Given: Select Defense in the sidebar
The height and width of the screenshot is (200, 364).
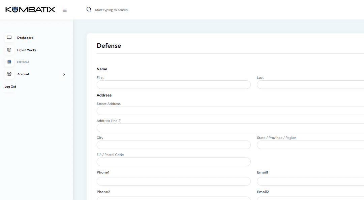Looking at the screenshot, I should click(x=23, y=62).
